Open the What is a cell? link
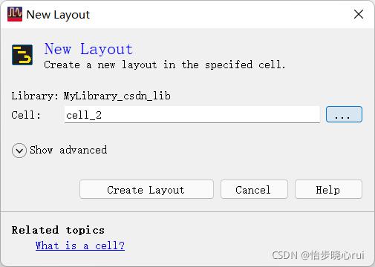This screenshot has width=375, height=267. pyautogui.click(x=80, y=245)
